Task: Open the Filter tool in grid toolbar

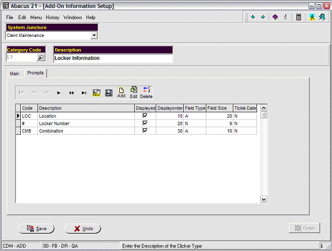Action: pos(97,93)
